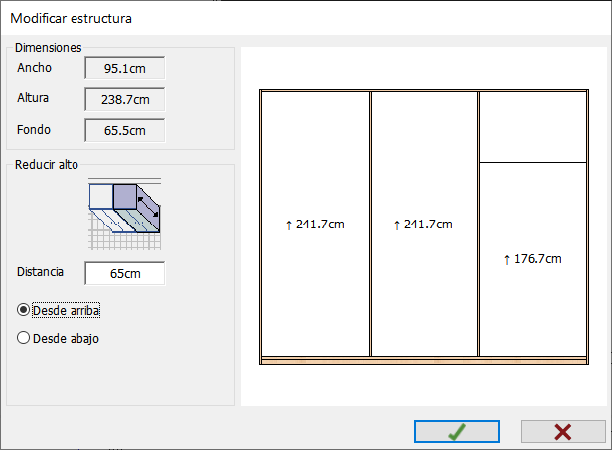This screenshot has height=450, width=612.
Task: Edit the Distancia field showing 65cm
Action: [125, 273]
